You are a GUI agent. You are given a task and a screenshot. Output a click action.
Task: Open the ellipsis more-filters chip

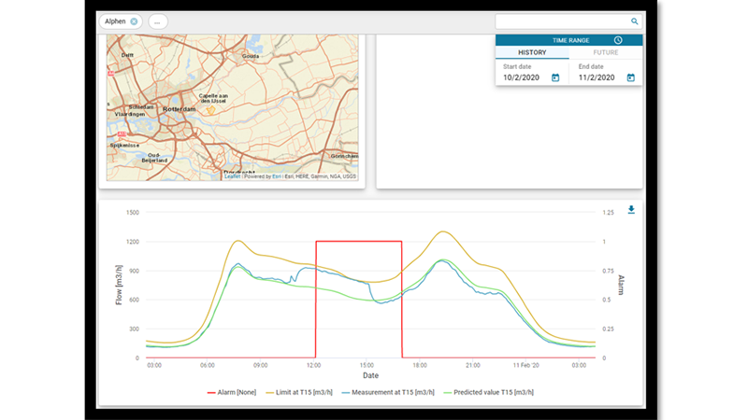pyautogui.click(x=157, y=21)
